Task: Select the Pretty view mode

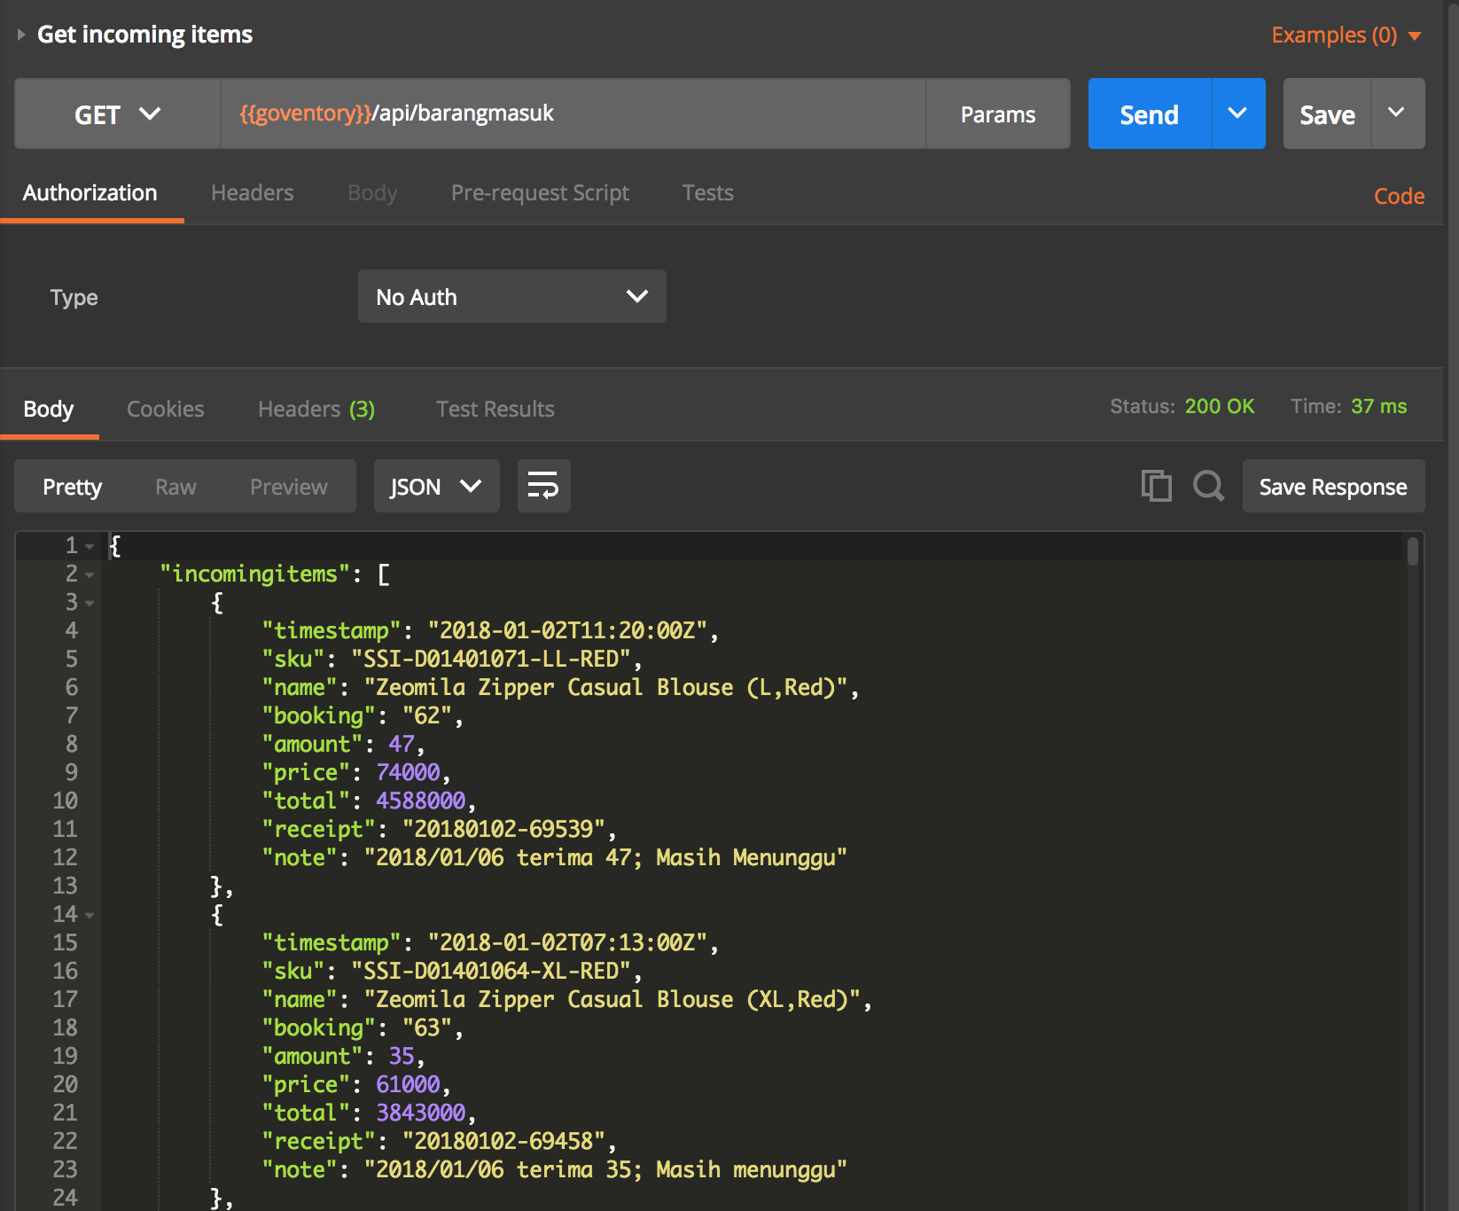Action: click(x=73, y=486)
